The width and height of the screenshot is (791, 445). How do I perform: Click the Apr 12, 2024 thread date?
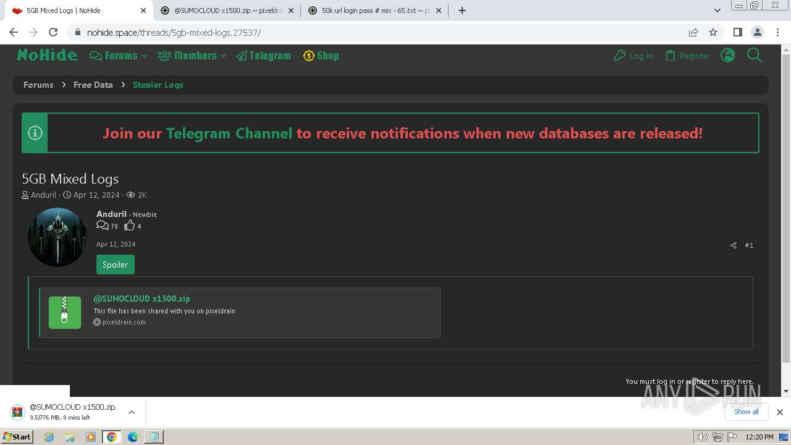96,195
